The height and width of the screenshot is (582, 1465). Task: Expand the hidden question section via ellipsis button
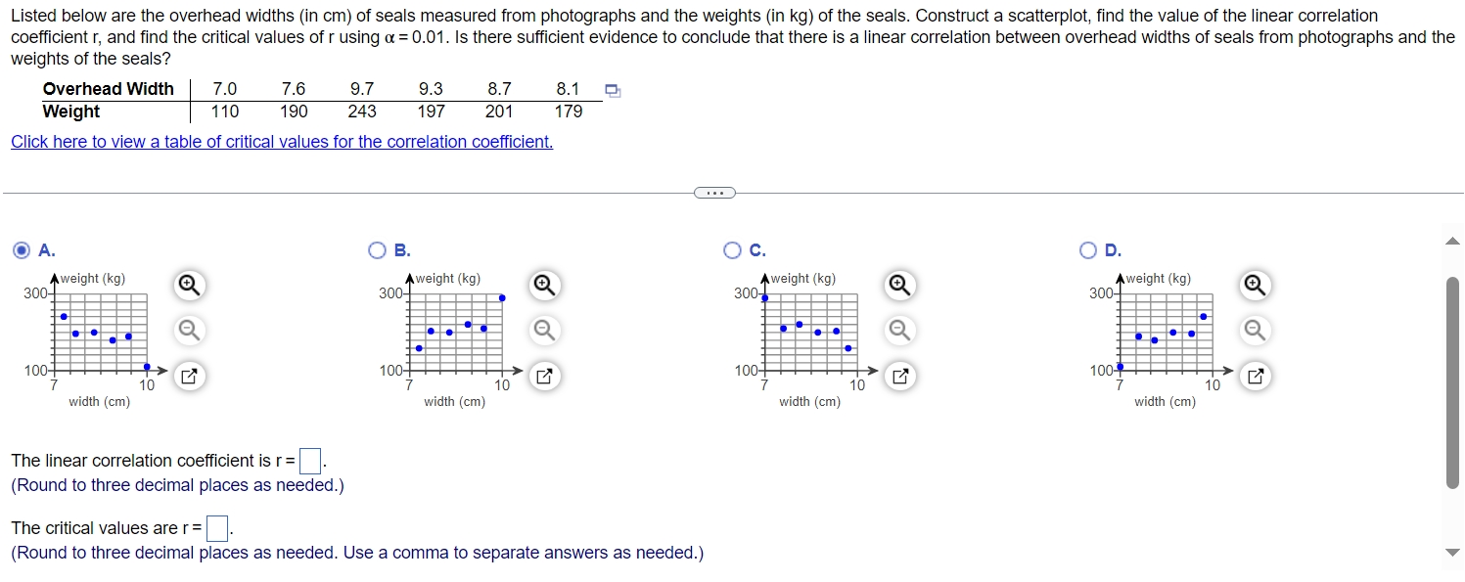coord(714,192)
